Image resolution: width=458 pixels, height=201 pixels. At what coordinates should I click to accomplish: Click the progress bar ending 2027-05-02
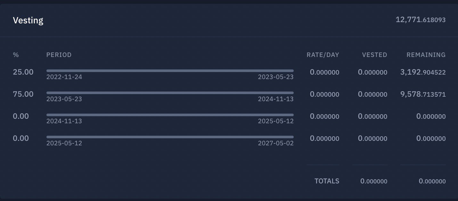pyautogui.click(x=170, y=137)
